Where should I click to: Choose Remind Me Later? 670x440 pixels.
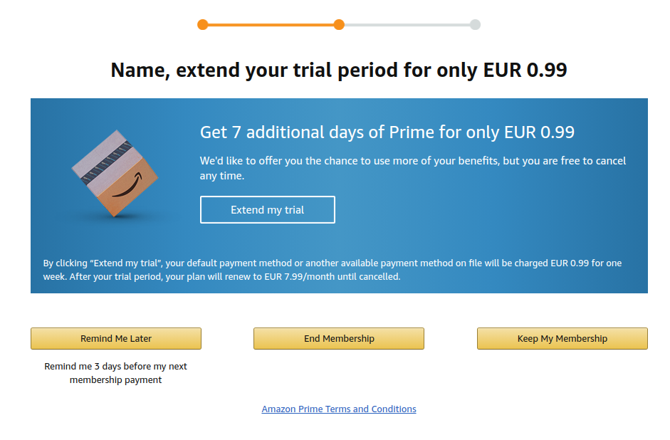pos(116,339)
